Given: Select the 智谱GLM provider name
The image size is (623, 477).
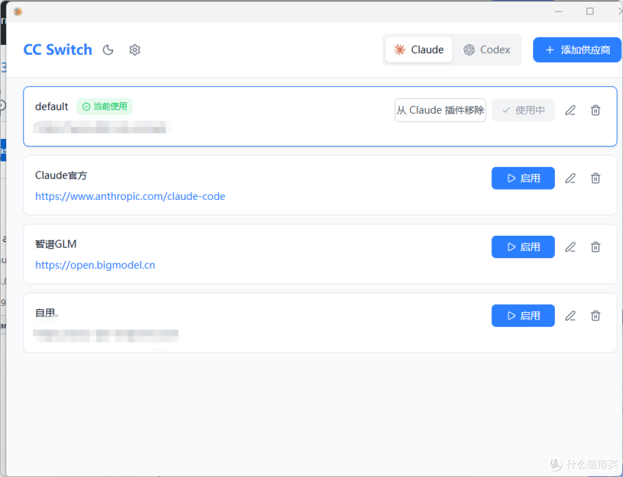Looking at the screenshot, I should [x=55, y=244].
